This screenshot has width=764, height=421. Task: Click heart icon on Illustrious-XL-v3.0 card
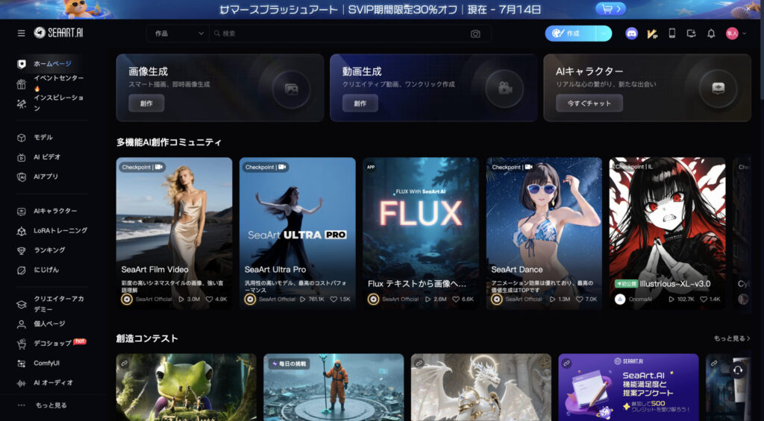point(704,299)
